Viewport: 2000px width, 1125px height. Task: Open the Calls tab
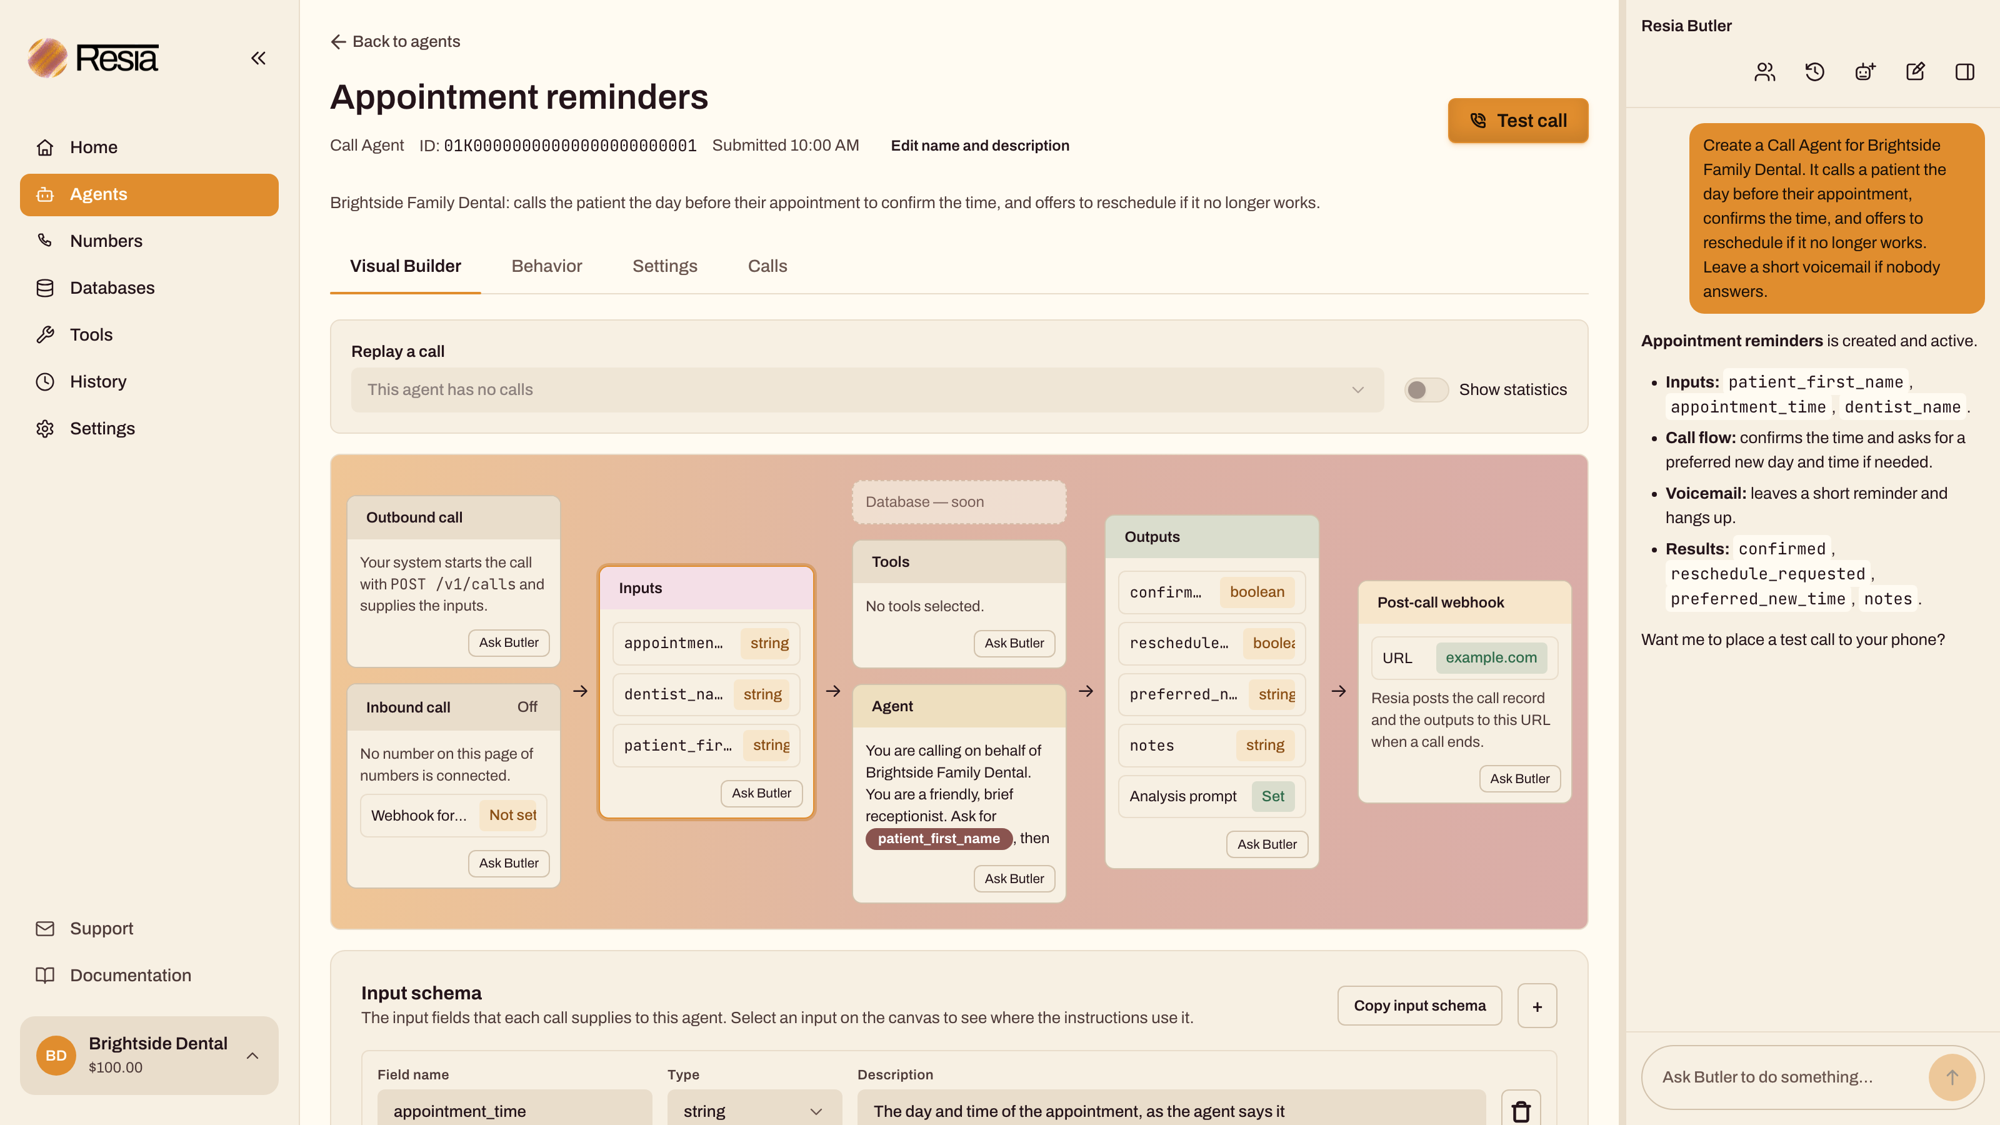pos(767,266)
